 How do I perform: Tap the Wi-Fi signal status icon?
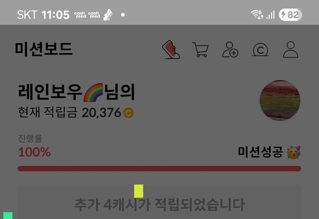click(x=257, y=14)
